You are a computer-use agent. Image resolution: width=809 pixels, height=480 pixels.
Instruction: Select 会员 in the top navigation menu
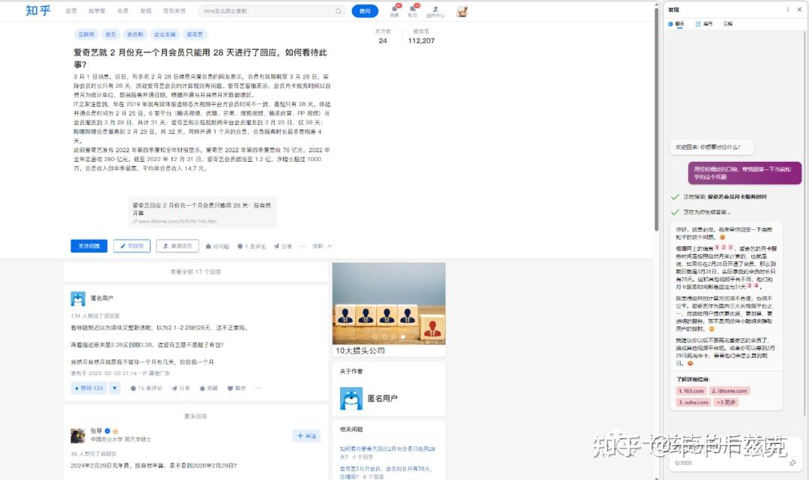pyautogui.click(x=122, y=10)
